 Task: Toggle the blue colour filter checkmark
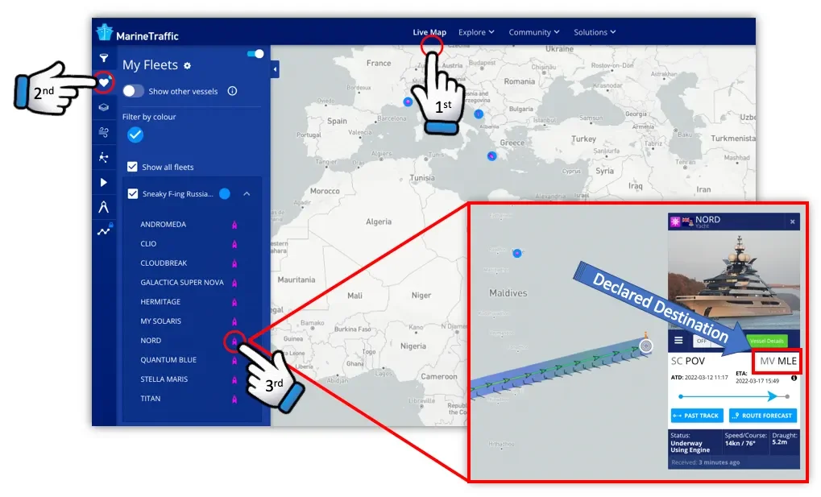(135, 135)
